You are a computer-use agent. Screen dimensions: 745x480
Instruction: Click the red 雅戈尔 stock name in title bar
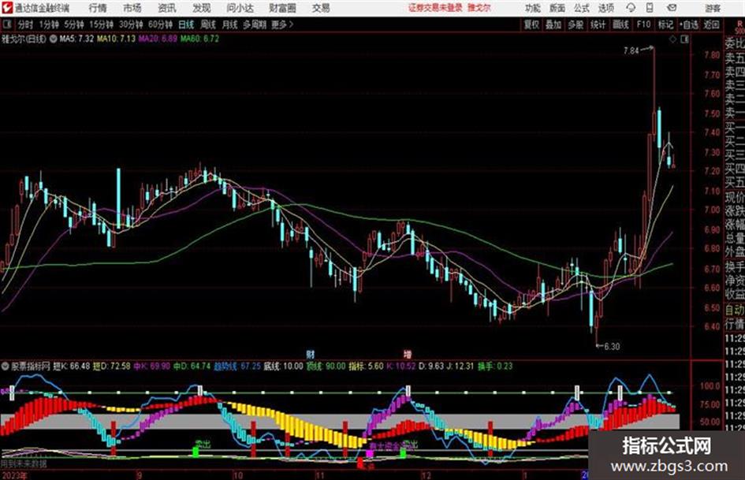click(x=479, y=8)
